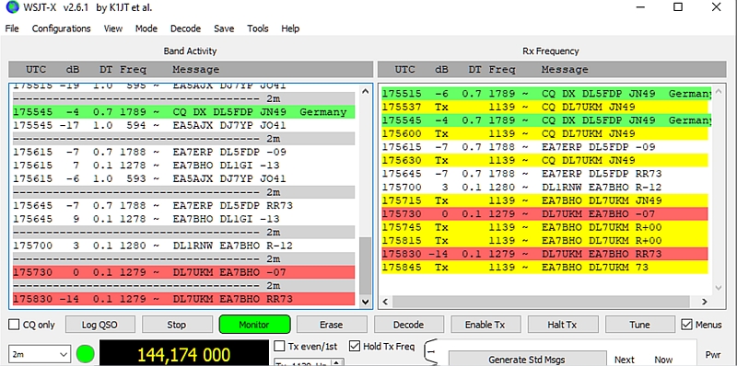Viewport: 737px width, 366px height.
Task: Select 175630 Tx CQ DL7UKM JN49 row
Action: point(544,161)
